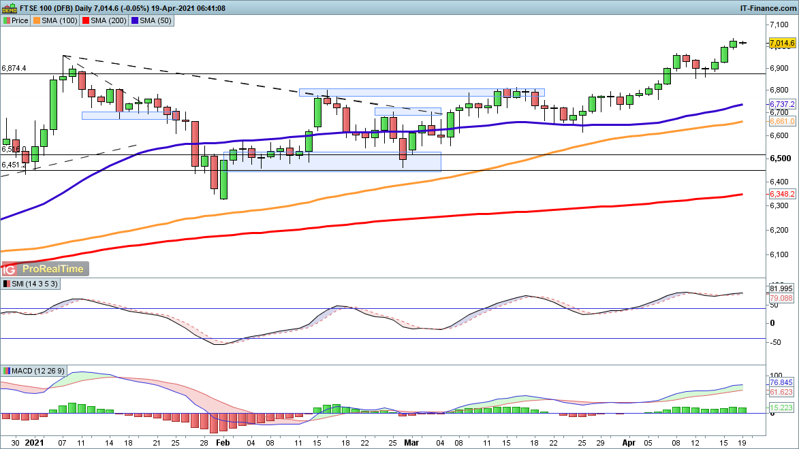Click the 81.995 SMI value tag
The height and width of the screenshot is (449, 799).
[781, 288]
